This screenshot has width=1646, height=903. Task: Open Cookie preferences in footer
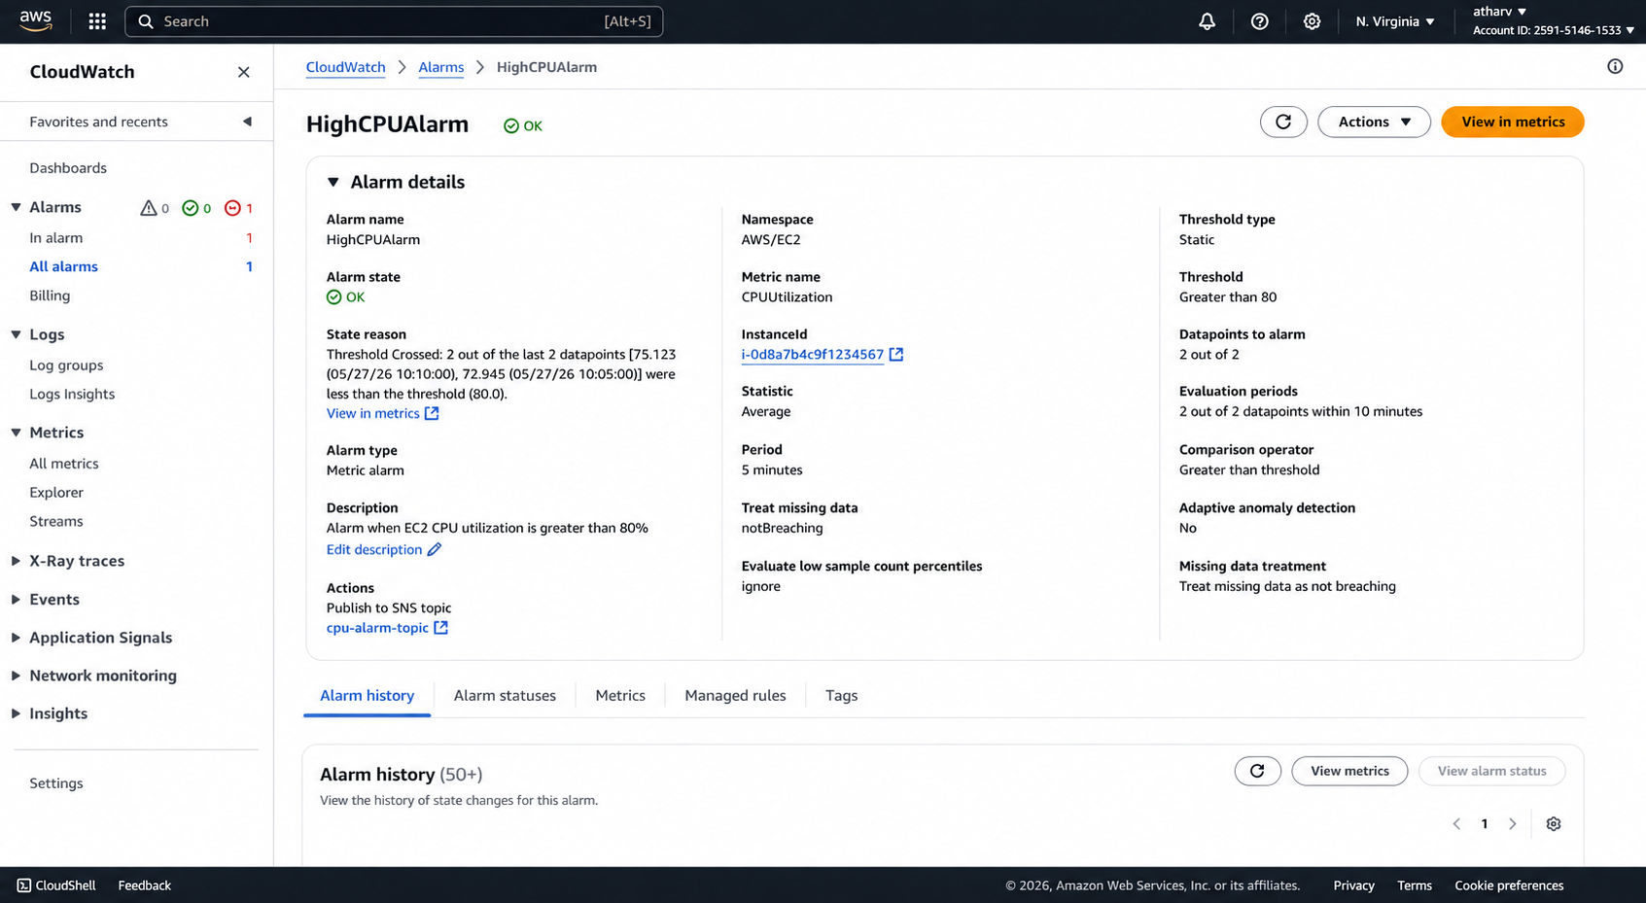(x=1509, y=886)
